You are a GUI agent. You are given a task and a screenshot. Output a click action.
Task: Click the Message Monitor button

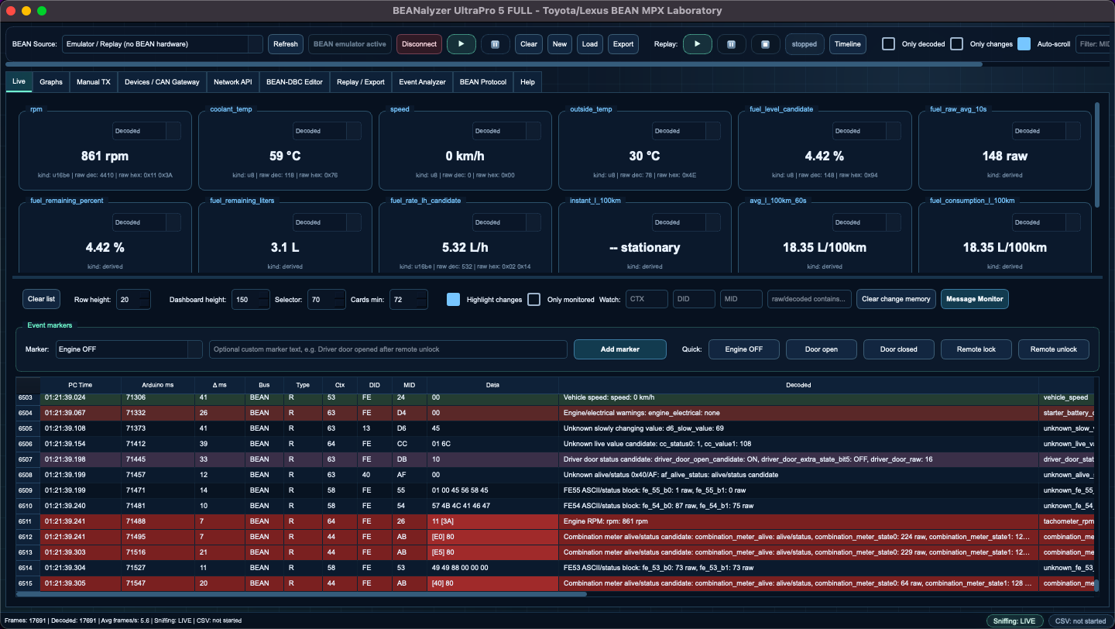975,299
